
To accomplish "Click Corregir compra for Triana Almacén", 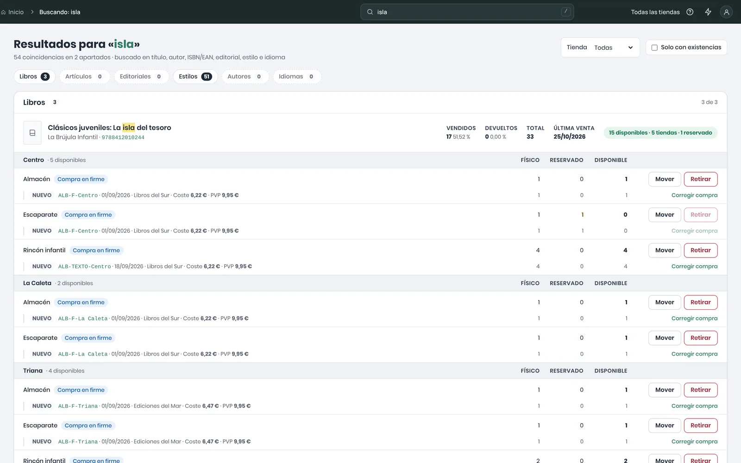I will 694,406.
